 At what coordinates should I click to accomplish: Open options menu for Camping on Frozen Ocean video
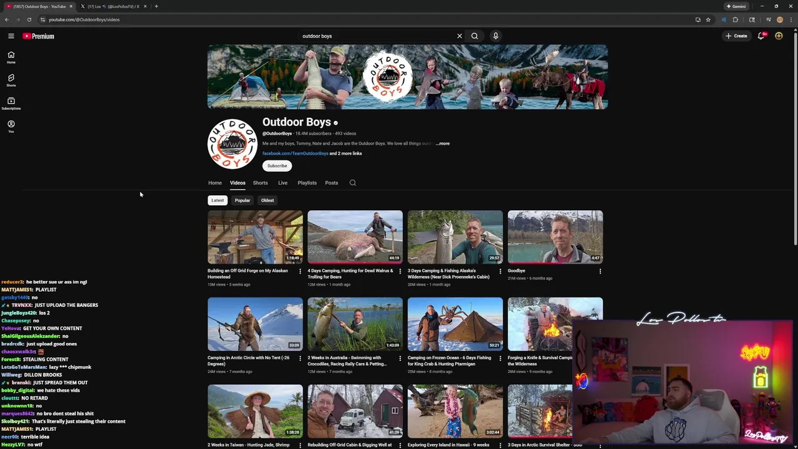click(x=500, y=359)
